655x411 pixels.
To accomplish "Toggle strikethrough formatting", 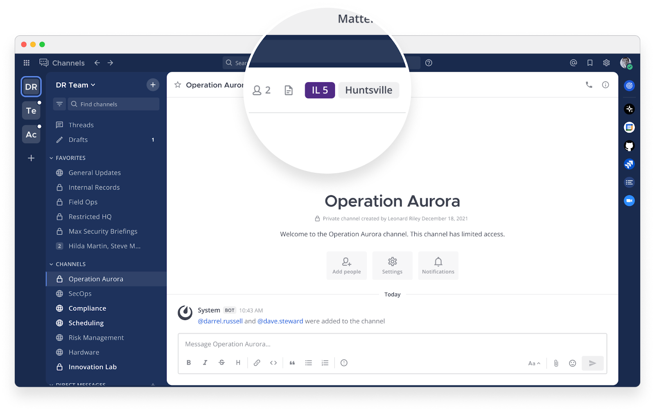I will 221,363.
